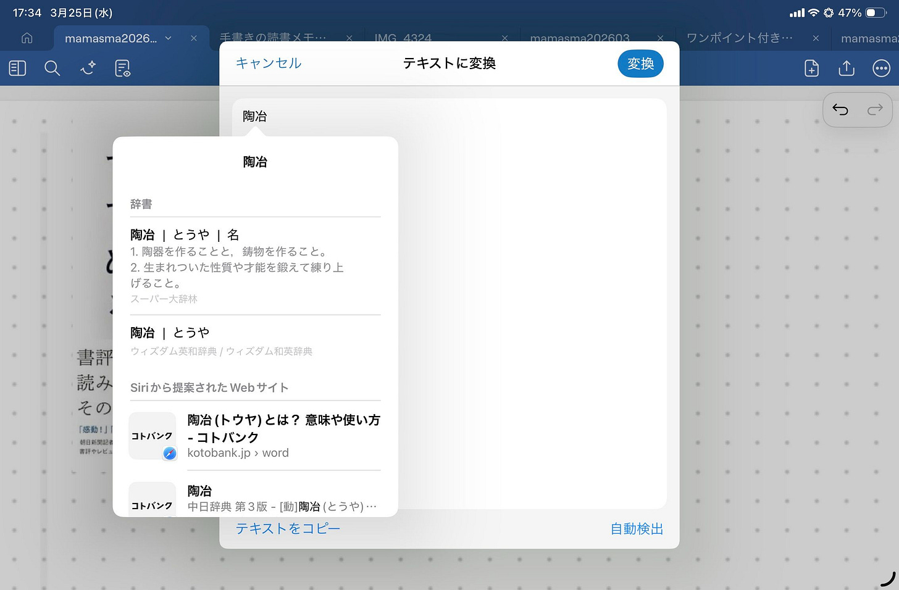Close the mamasma2026 tab
Image resolution: width=899 pixels, height=590 pixels.
point(194,38)
